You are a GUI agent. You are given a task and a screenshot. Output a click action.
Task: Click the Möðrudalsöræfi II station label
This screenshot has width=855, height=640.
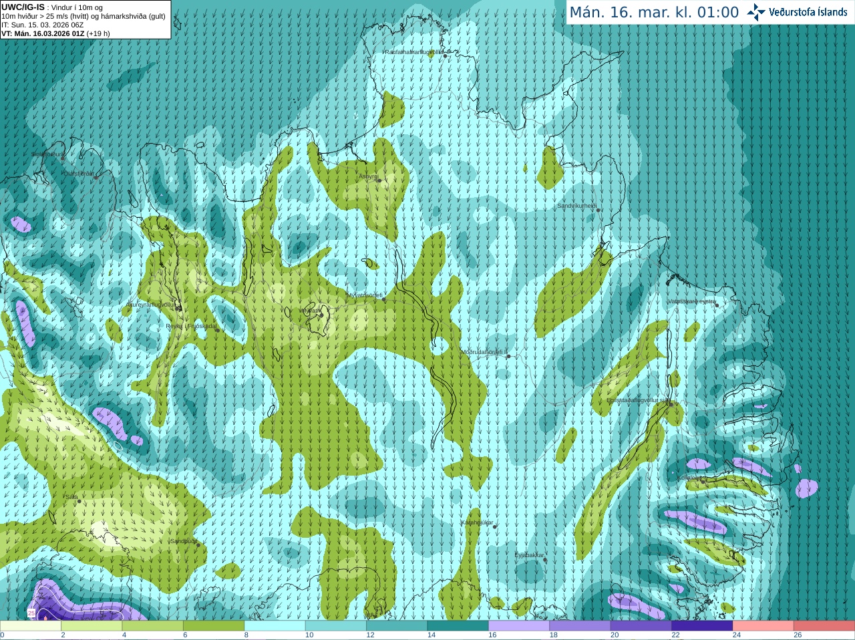click(x=484, y=352)
